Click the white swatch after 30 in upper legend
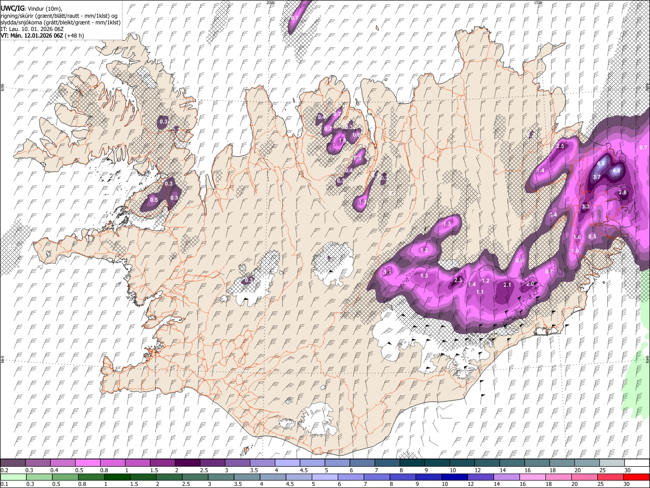650x488 pixels. click(x=636, y=463)
